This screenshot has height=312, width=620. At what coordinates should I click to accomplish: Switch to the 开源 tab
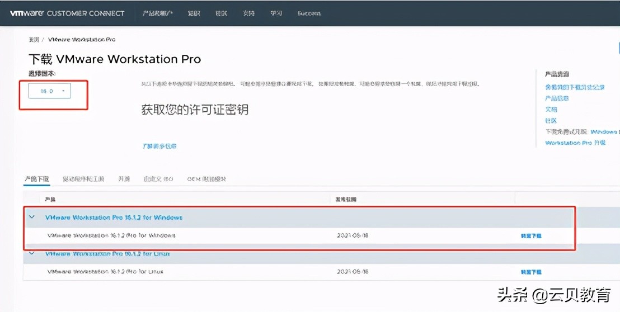click(124, 179)
